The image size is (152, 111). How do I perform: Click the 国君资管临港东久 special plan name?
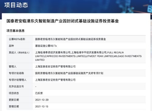(69, 73)
